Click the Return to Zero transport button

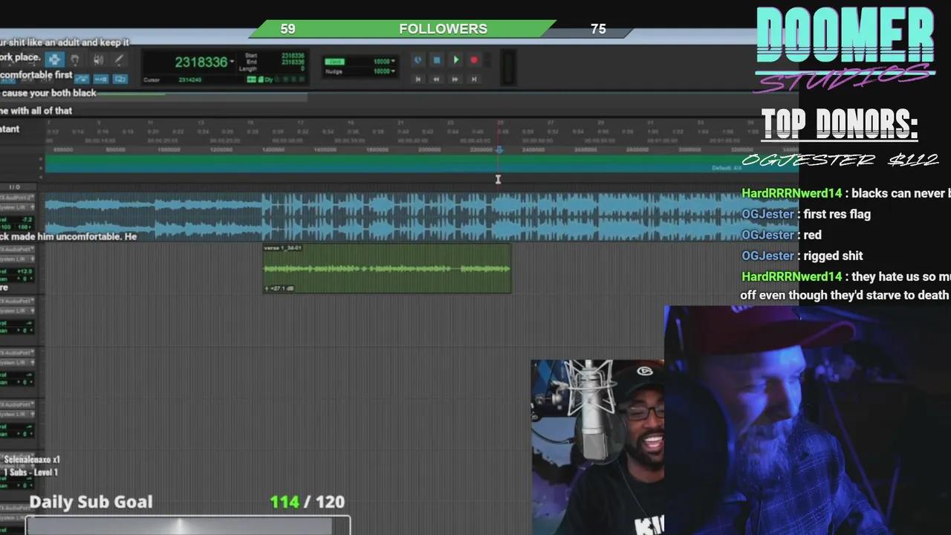418,80
